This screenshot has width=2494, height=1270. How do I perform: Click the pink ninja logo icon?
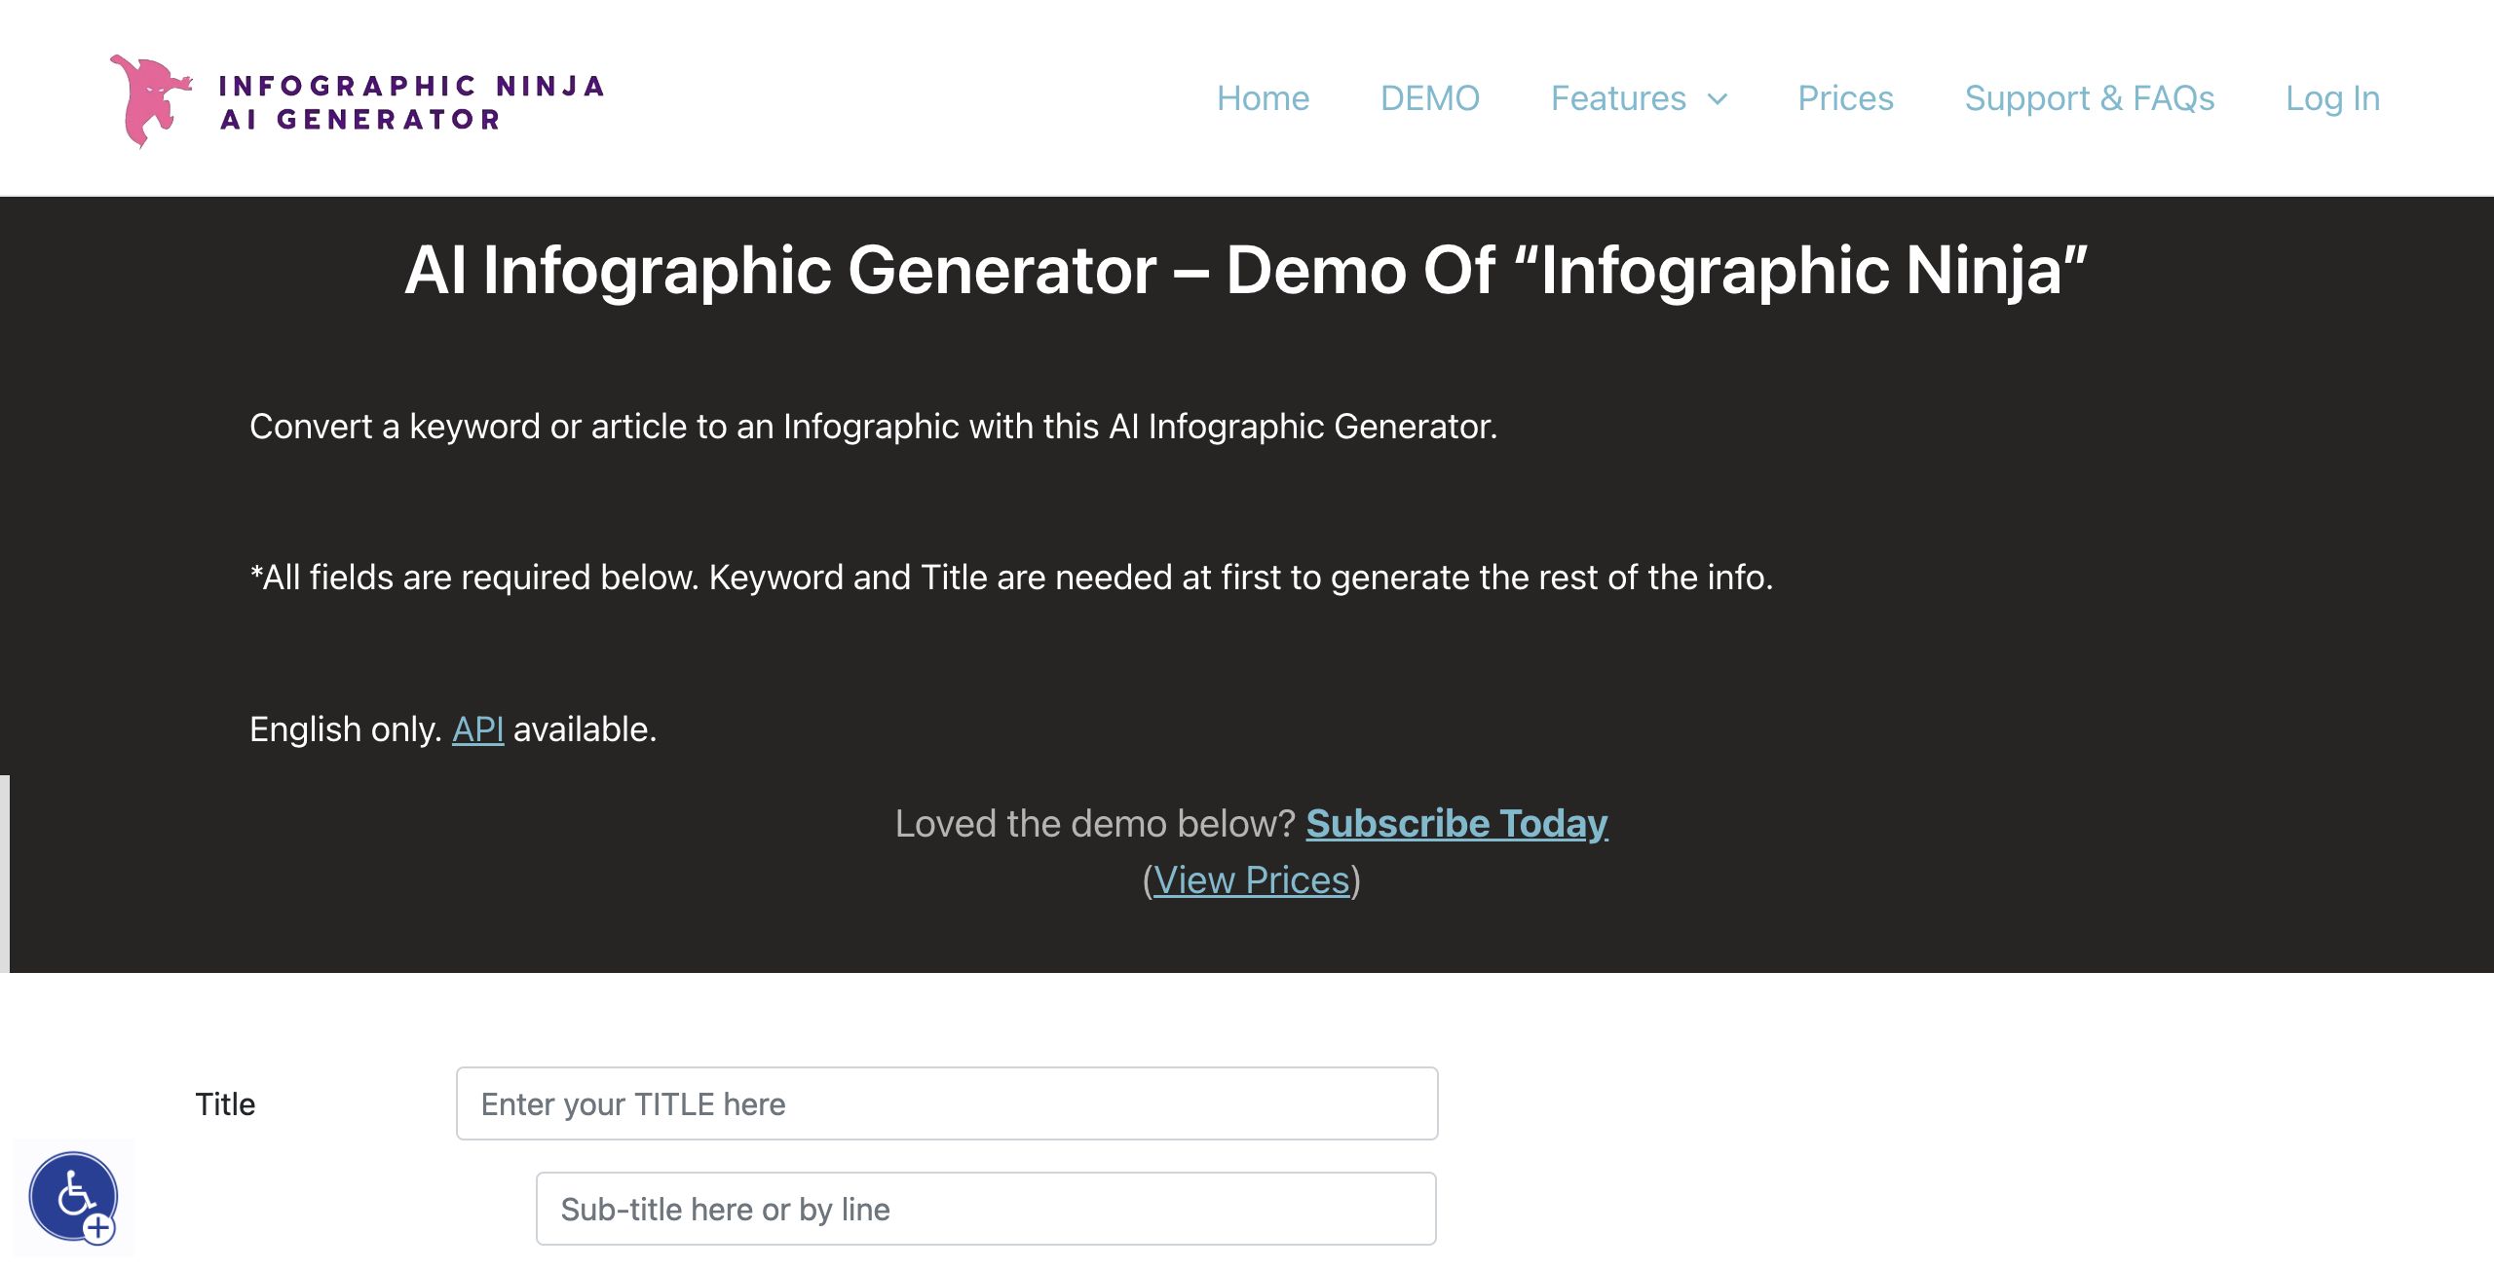point(149,100)
